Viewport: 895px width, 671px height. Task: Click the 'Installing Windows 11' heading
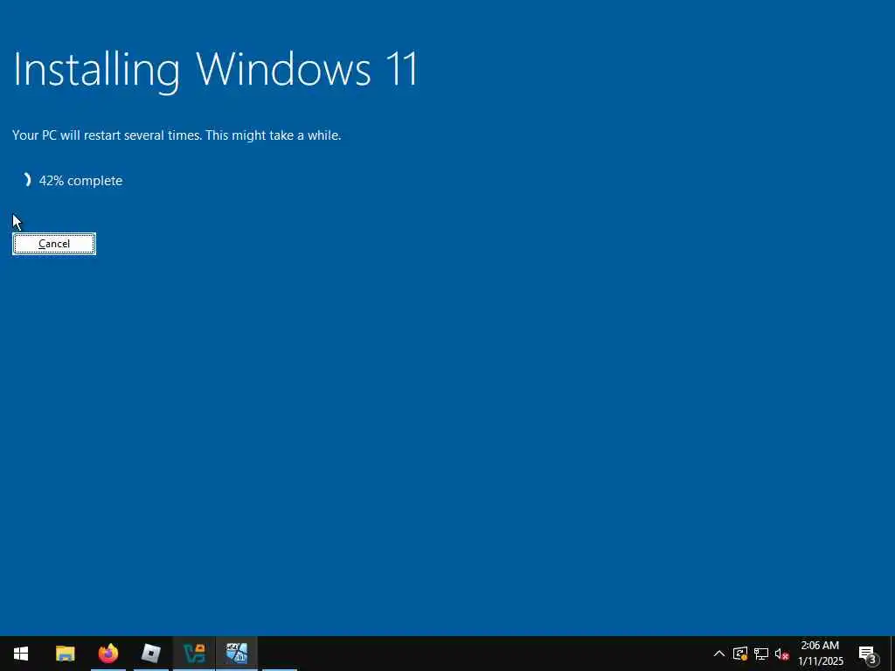pos(216,70)
